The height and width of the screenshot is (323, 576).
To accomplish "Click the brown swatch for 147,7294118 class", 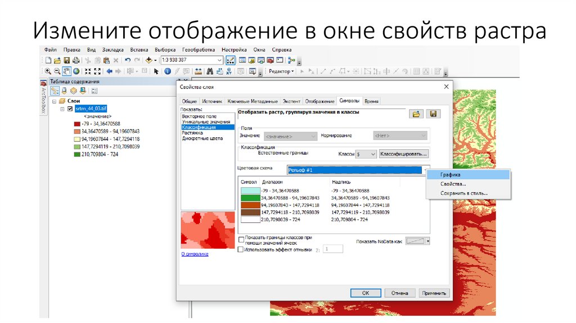I will point(250,212).
